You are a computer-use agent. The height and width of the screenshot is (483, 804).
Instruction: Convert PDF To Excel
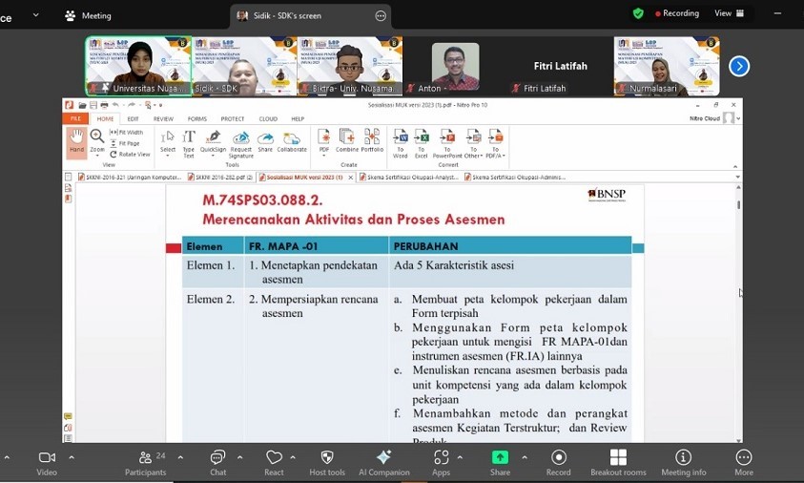(421, 143)
